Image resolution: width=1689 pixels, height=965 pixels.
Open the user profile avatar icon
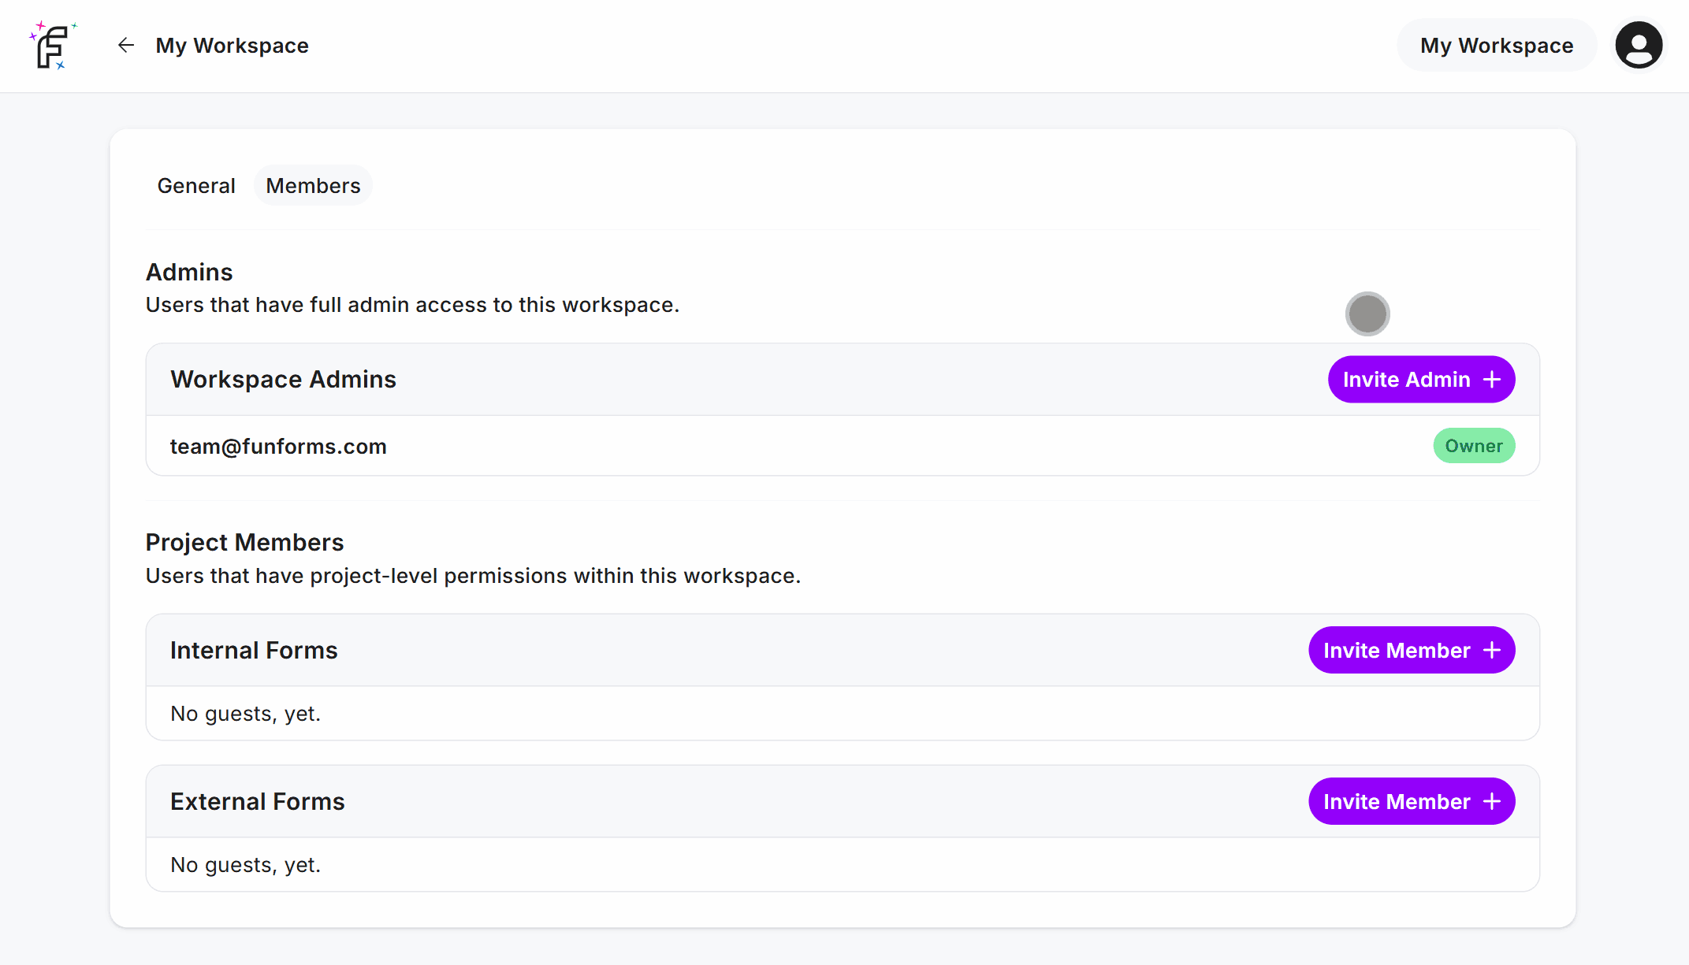[1639, 46]
